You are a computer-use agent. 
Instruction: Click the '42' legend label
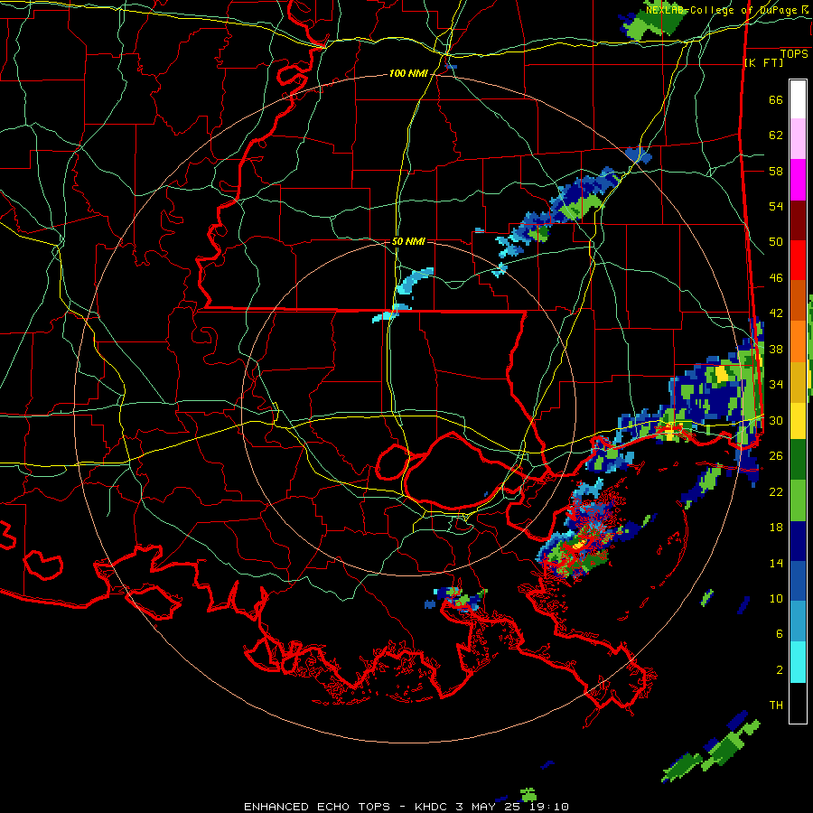[776, 313]
